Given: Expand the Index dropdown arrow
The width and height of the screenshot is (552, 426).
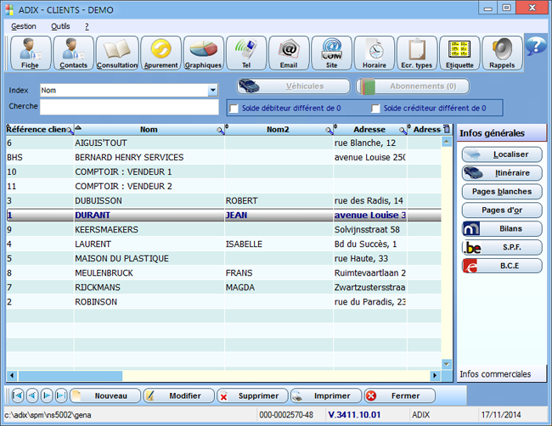Looking at the screenshot, I should (x=212, y=91).
